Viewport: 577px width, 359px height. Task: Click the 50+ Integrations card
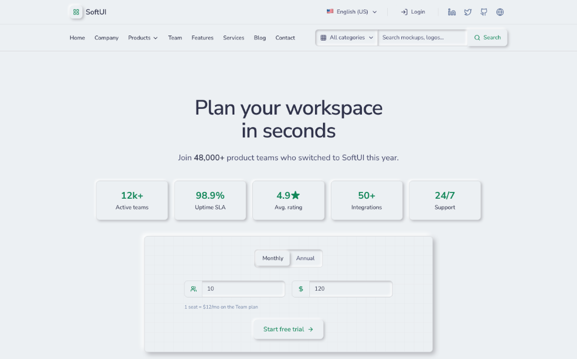tap(366, 200)
